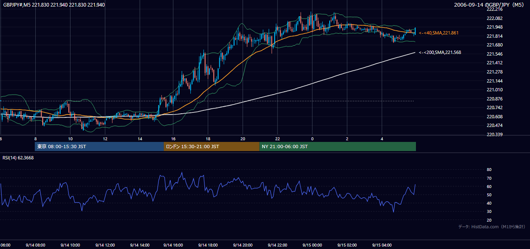Viewport: 530px width, 249px height.
Task: Click the 9/14 12:00 date label
Action: 105,245
